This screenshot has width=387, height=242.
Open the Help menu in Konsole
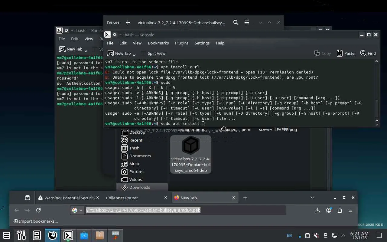pyautogui.click(x=220, y=43)
